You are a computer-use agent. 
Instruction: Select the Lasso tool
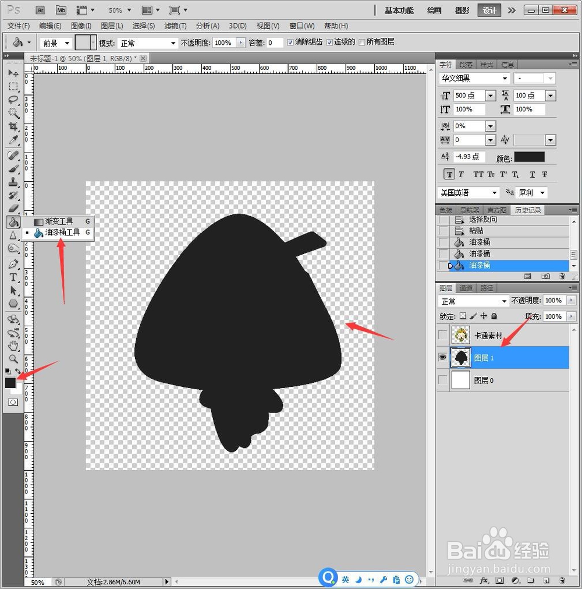[x=13, y=100]
